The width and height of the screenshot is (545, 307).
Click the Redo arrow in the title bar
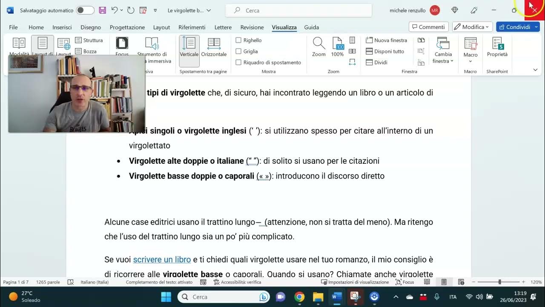tap(131, 10)
